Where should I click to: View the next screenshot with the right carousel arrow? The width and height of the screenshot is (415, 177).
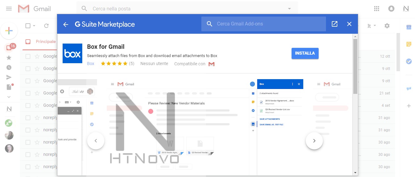click(314, 140)
